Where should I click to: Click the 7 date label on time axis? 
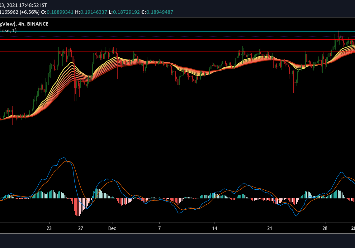coord(159,228)
